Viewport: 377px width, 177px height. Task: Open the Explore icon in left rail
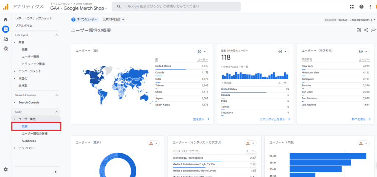(6, 39)
